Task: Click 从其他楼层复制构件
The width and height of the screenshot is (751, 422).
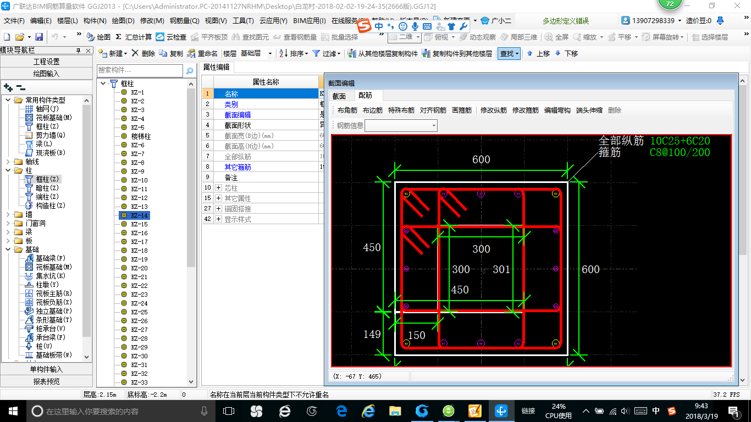Action: pyautogui.click(x=382, y=53)
